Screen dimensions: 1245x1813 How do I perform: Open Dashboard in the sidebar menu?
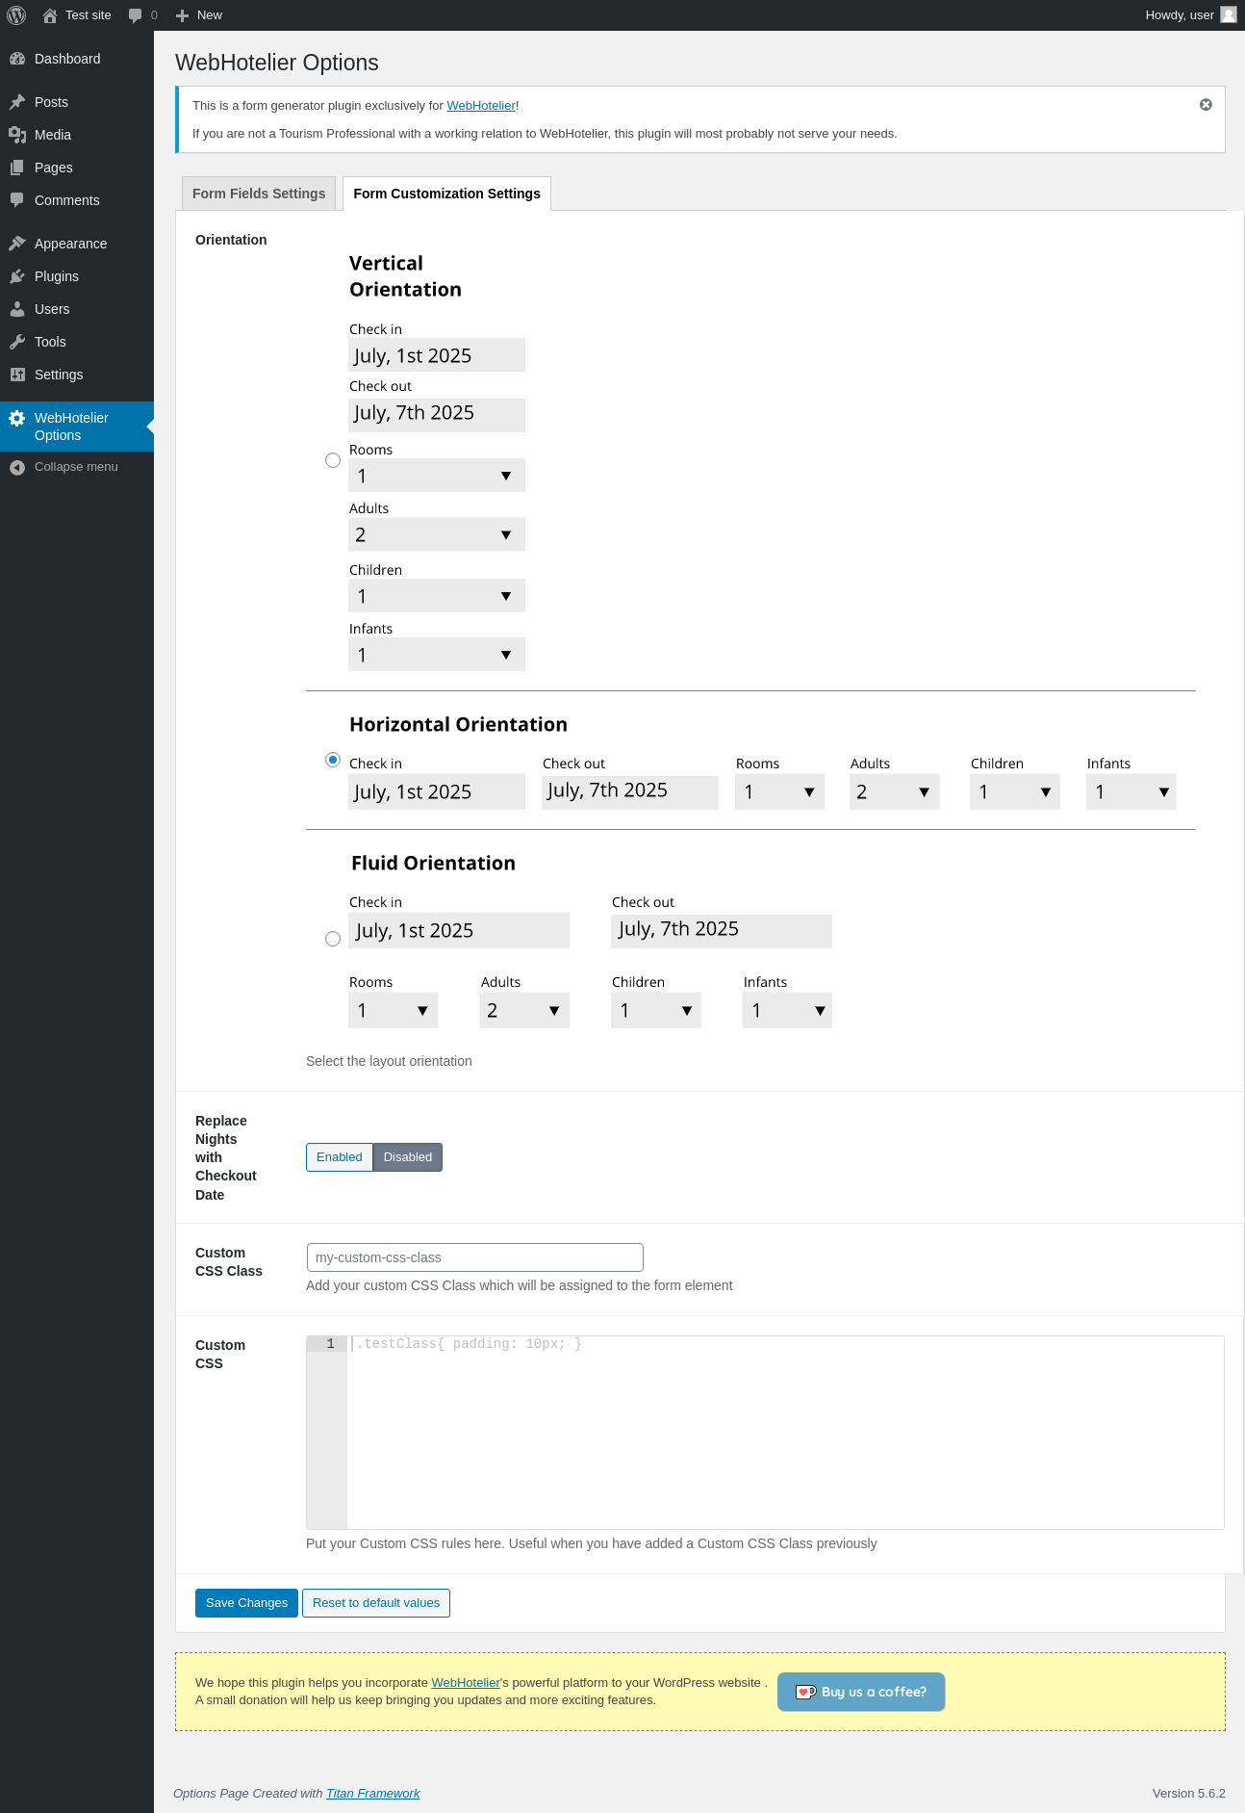[x=77, y=59]
